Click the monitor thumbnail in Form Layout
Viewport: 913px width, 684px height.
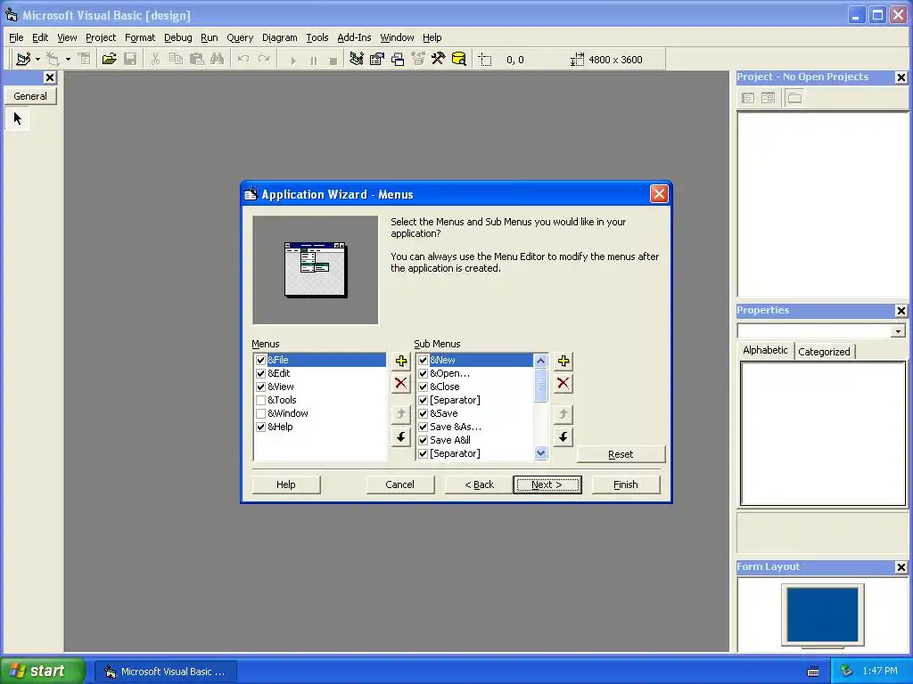pyautogui.click(x=822, y=616)
